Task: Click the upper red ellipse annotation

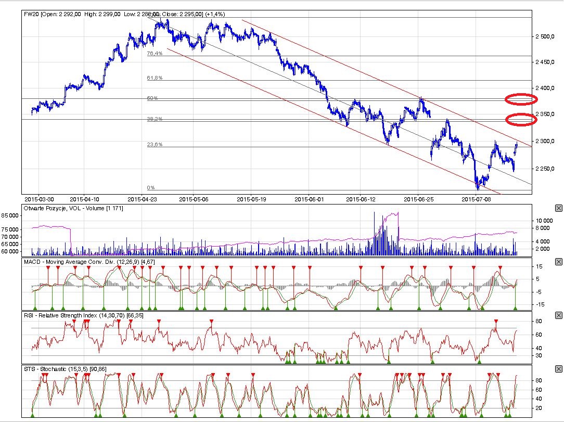Action: [520, 99]
